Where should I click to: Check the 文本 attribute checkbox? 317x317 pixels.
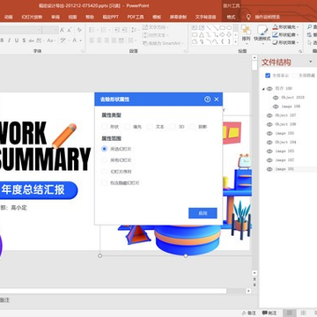pos(150,127)
